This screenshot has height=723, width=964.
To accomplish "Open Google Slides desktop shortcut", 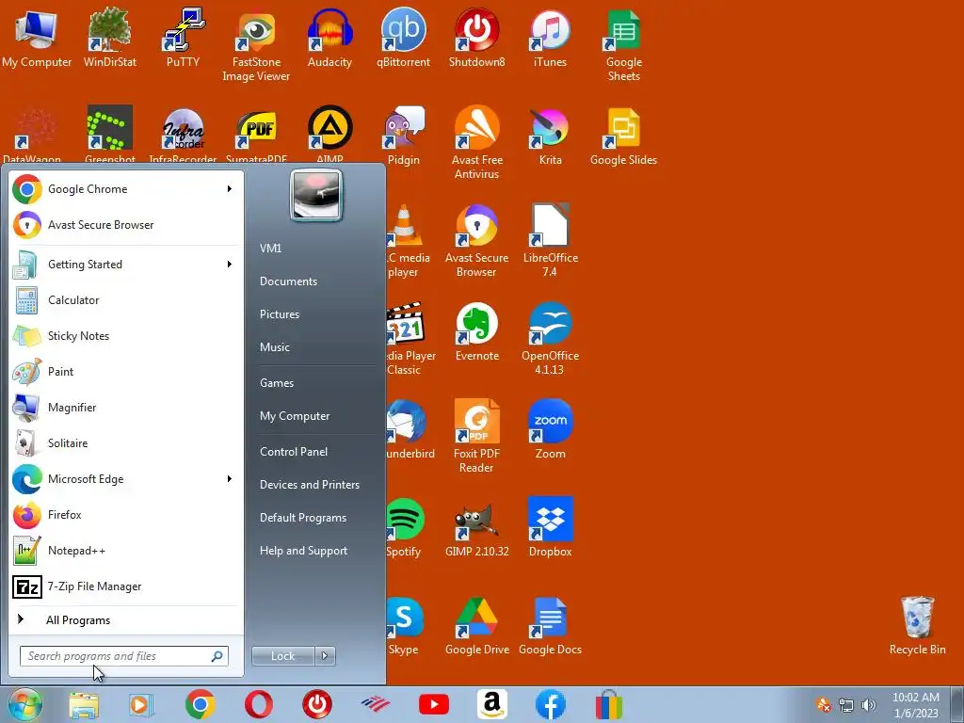I will (623, 136).
